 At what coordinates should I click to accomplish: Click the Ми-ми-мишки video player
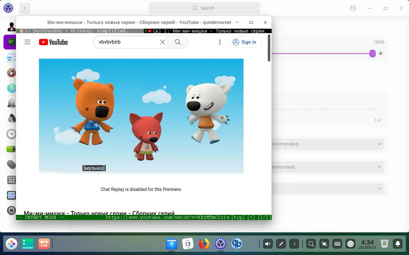[141, 116]
